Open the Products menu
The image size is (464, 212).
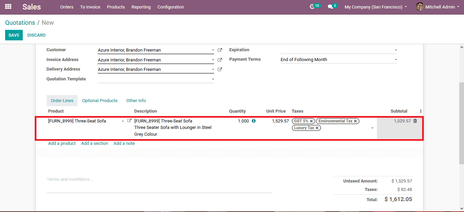tap(116, 7)
